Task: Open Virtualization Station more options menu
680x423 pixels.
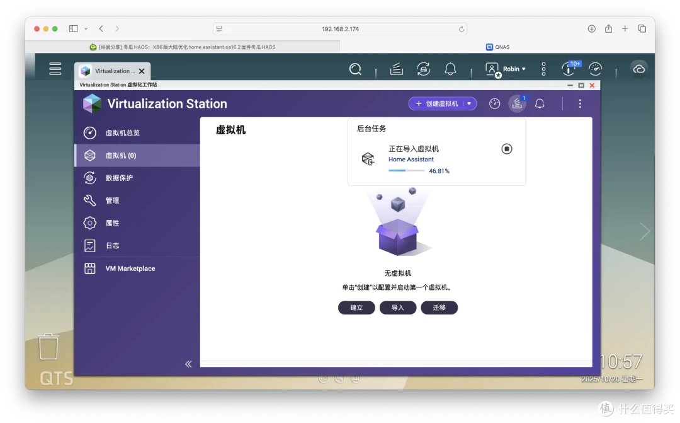Action: tap(580, 103)
